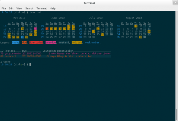Click the yellow 'holiday' legend swatch
This screenshot has width=178, height=121.
[77, 42]
